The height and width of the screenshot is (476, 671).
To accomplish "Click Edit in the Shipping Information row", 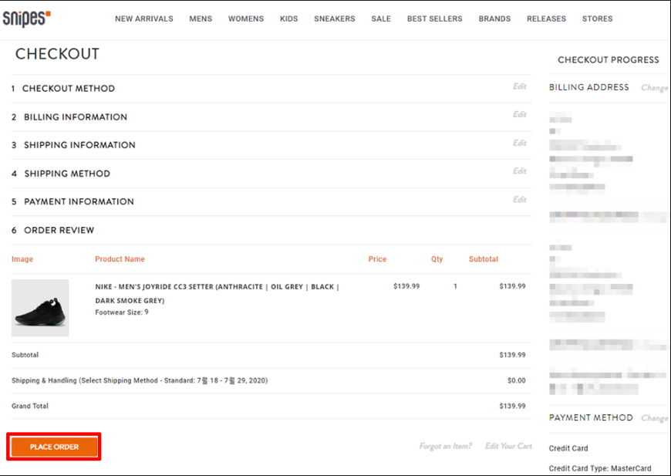I will (x=520, y=143).
